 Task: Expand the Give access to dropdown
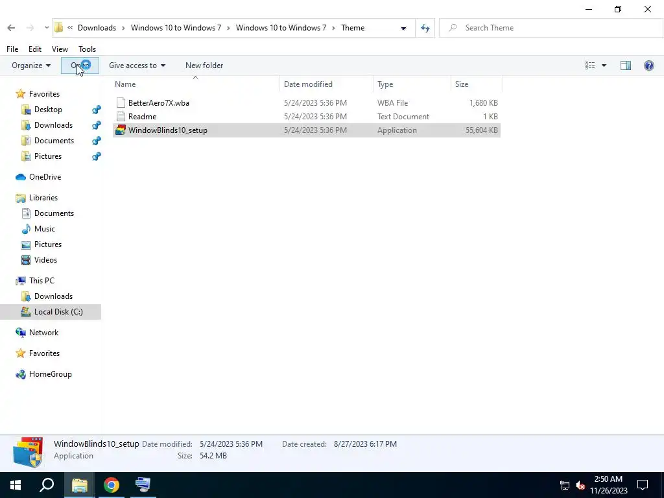(137, 65)
